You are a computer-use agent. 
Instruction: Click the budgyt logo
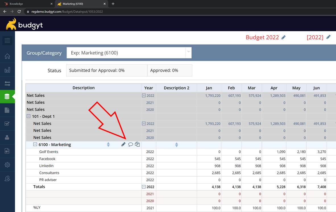click(x=24, y=24)
